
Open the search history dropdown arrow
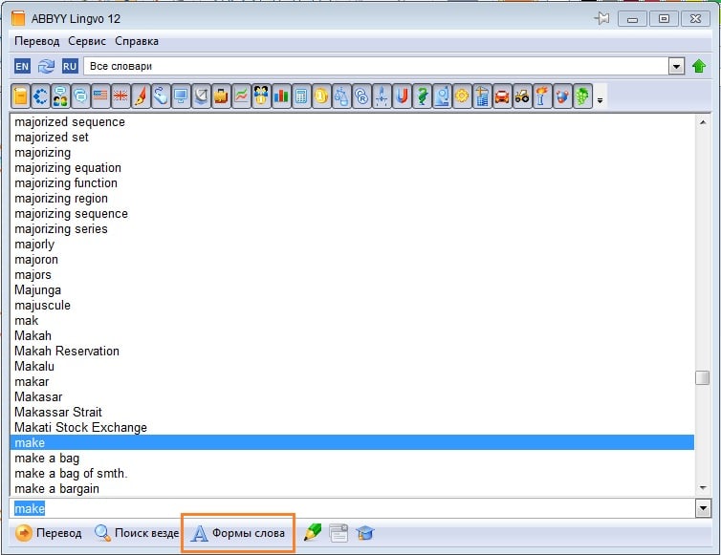tap(703, 508)
